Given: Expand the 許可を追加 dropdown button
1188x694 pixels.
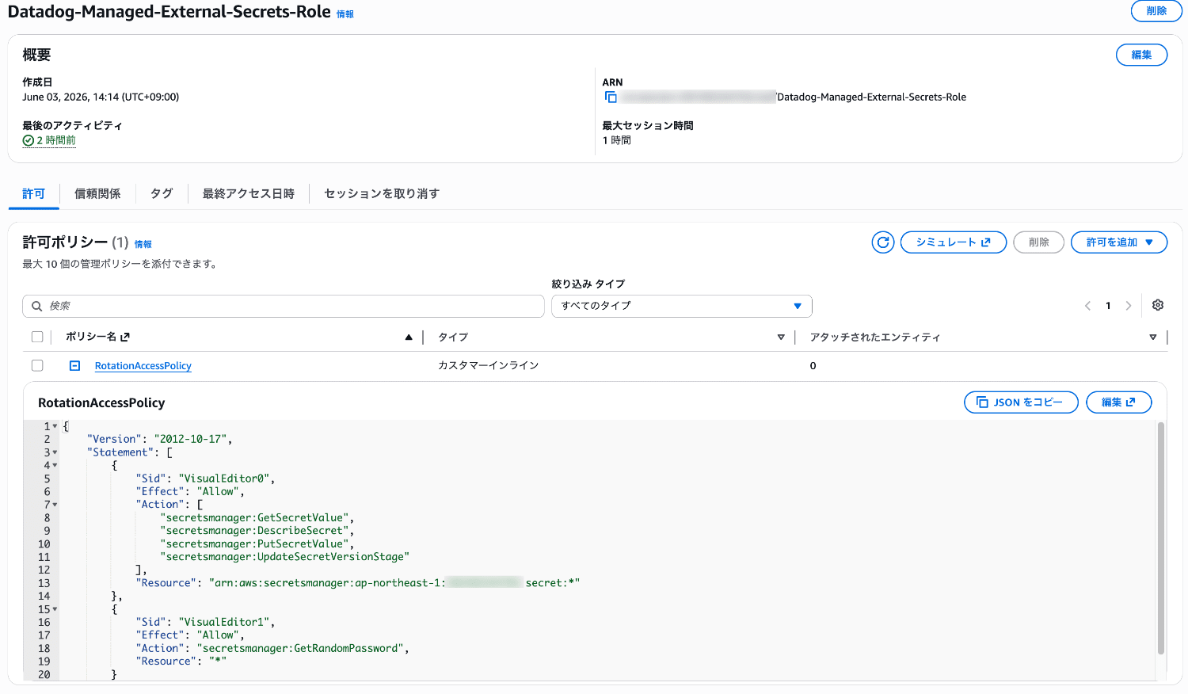Looking at the screenshot, I should 1118,242.
